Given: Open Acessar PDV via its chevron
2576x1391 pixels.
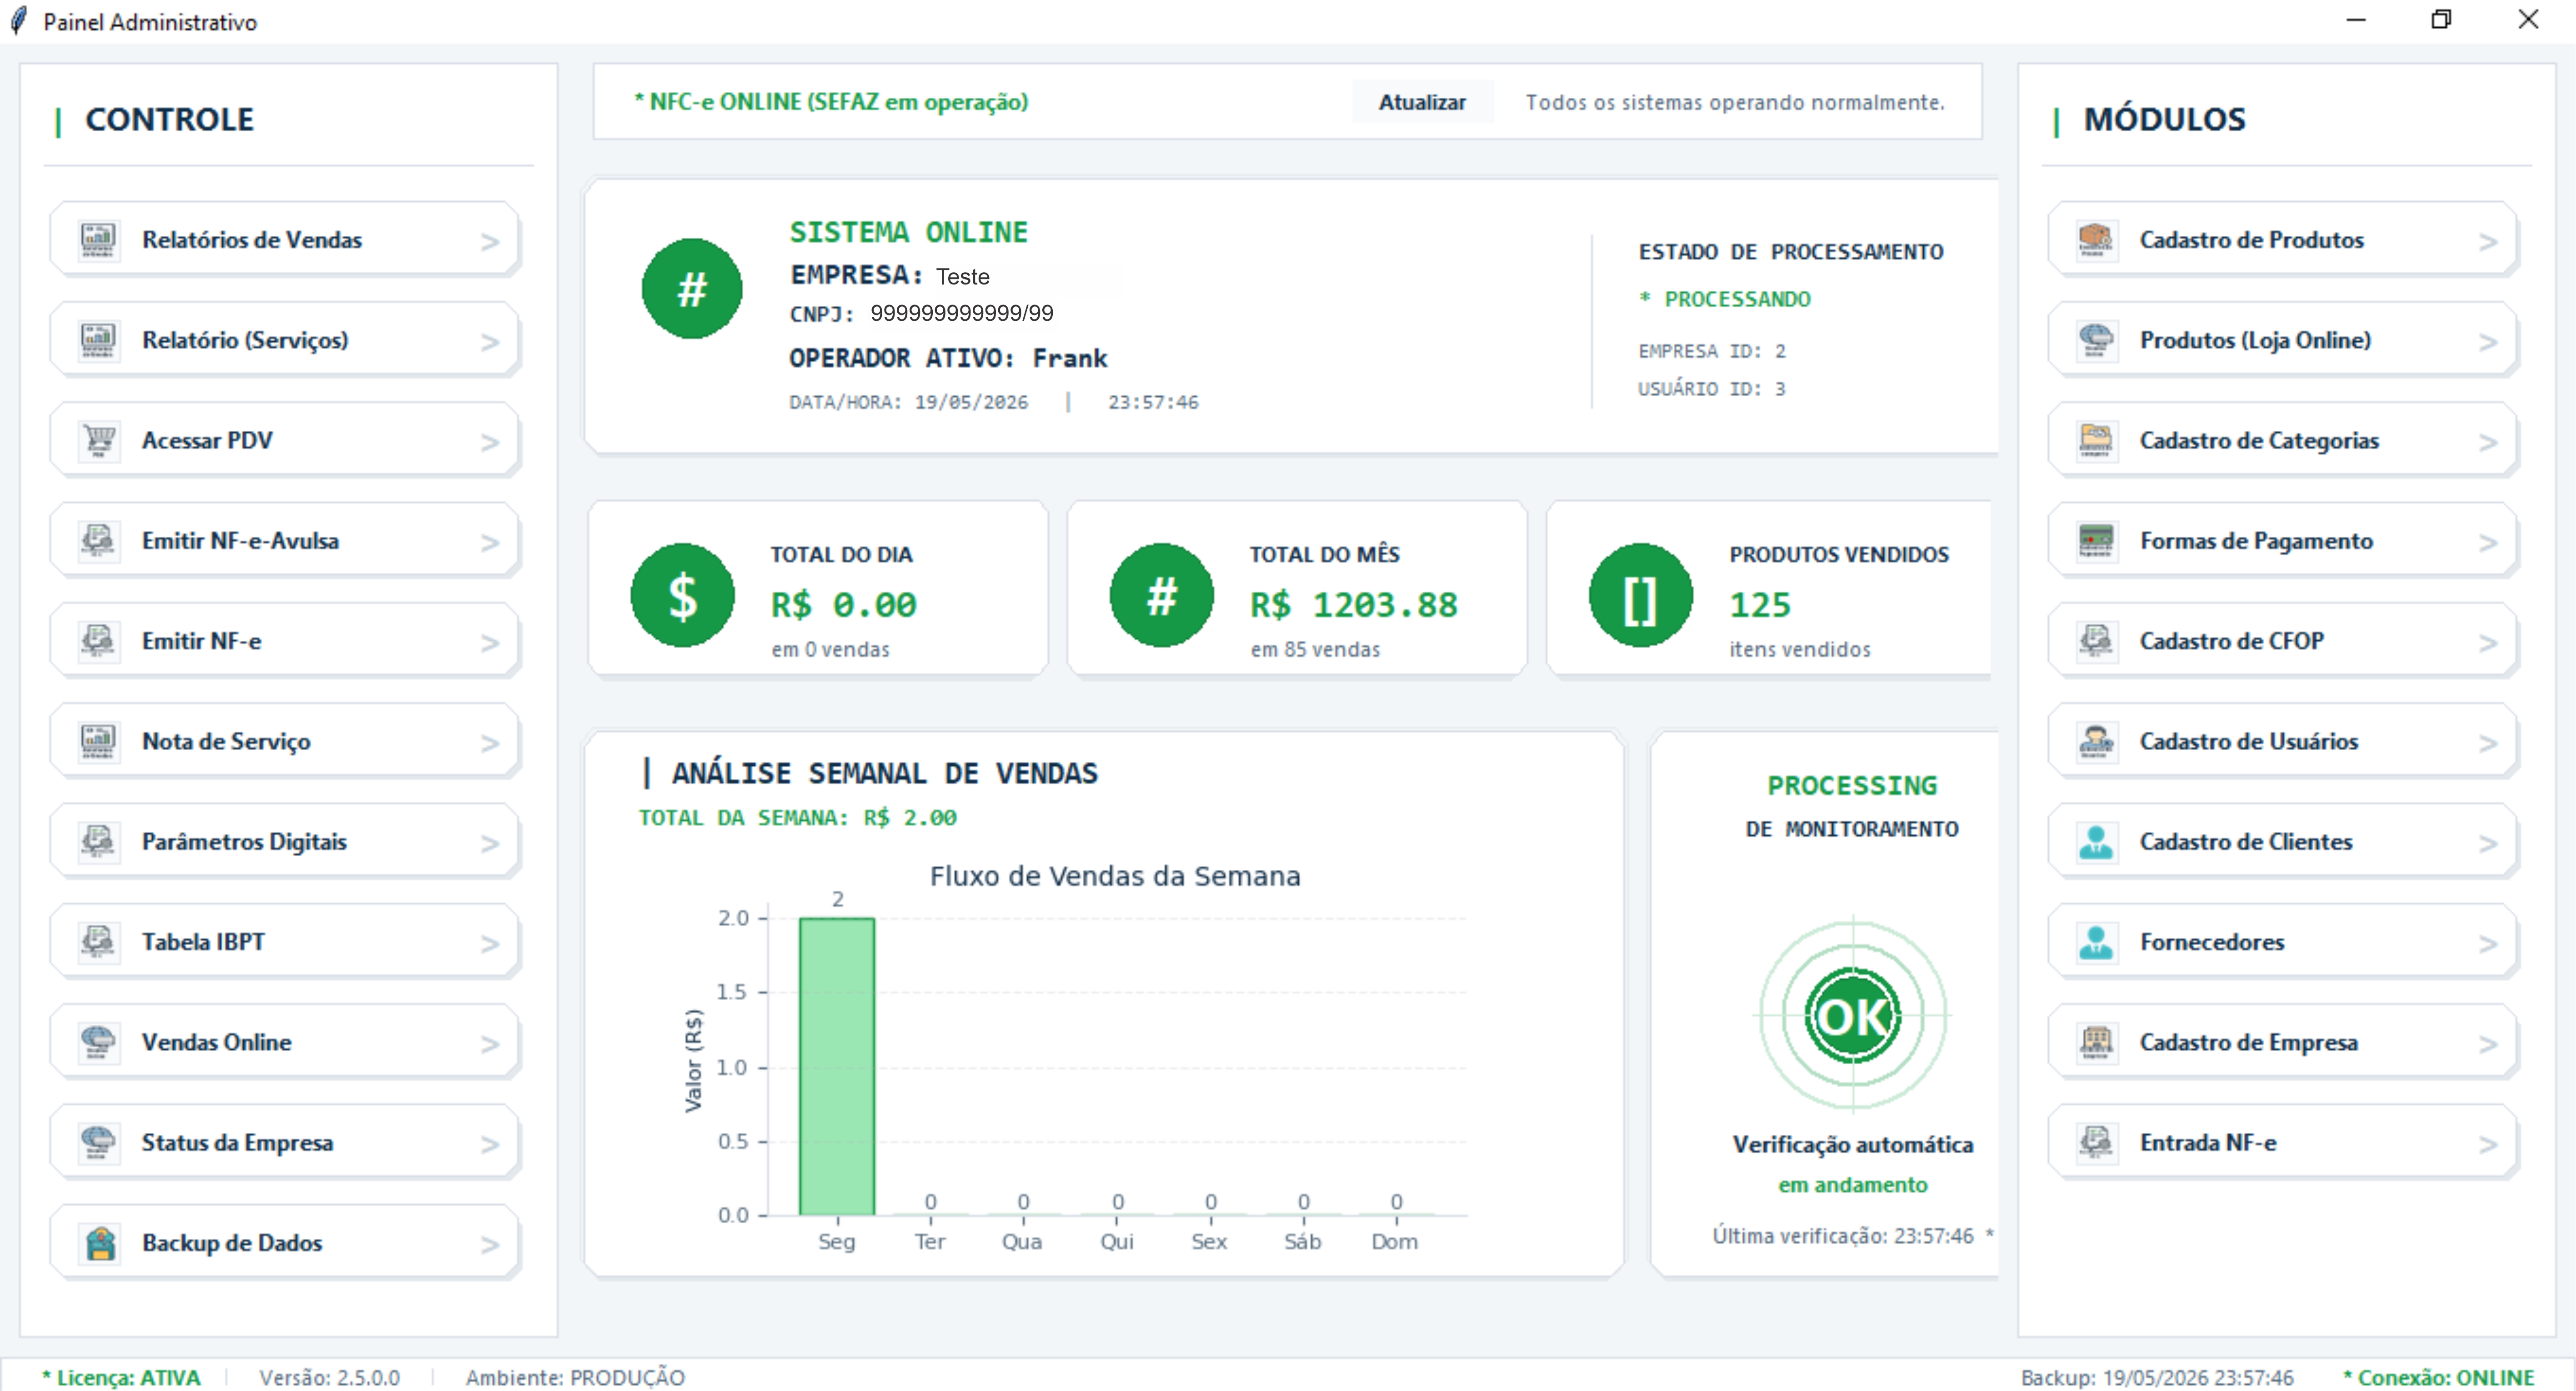Looking at the screenshot, I should coord(490,442).
